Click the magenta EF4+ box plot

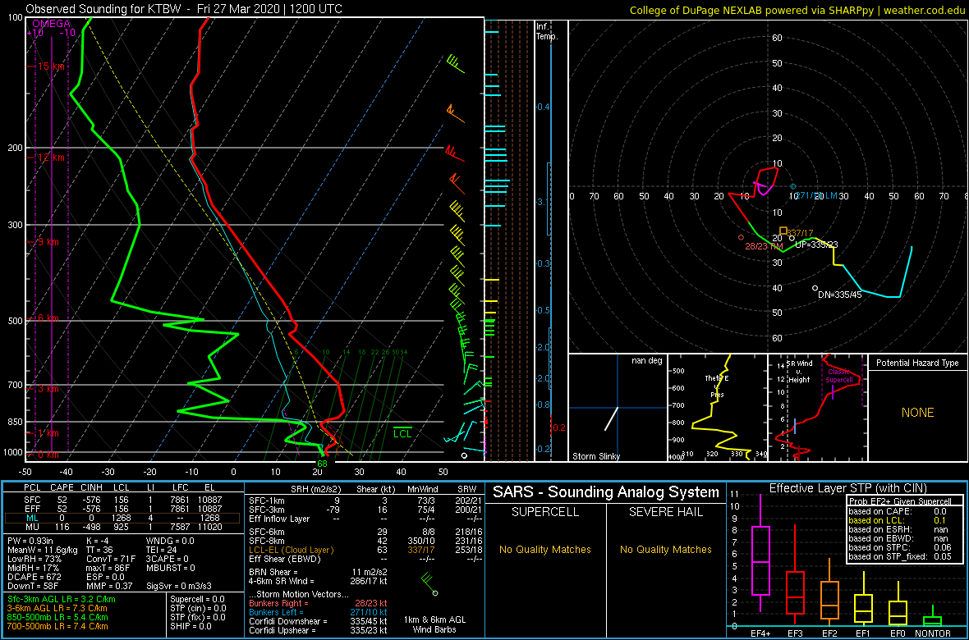pos(760,561)
